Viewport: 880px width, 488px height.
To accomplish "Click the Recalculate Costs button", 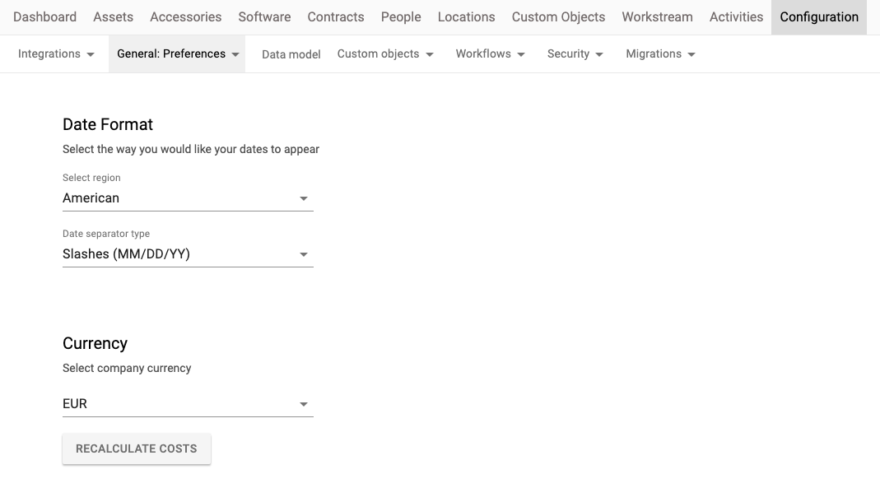I will point(137,448).
